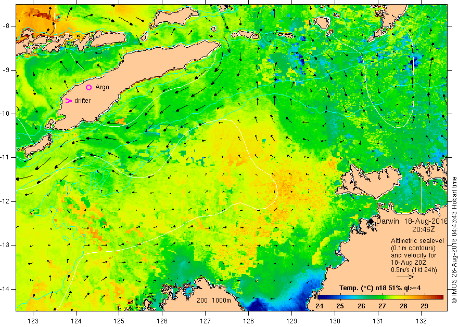458x327 pixels.
Task: Click the '0.5m/s (1kt 24h)' scale text
Action: point(414,270)
